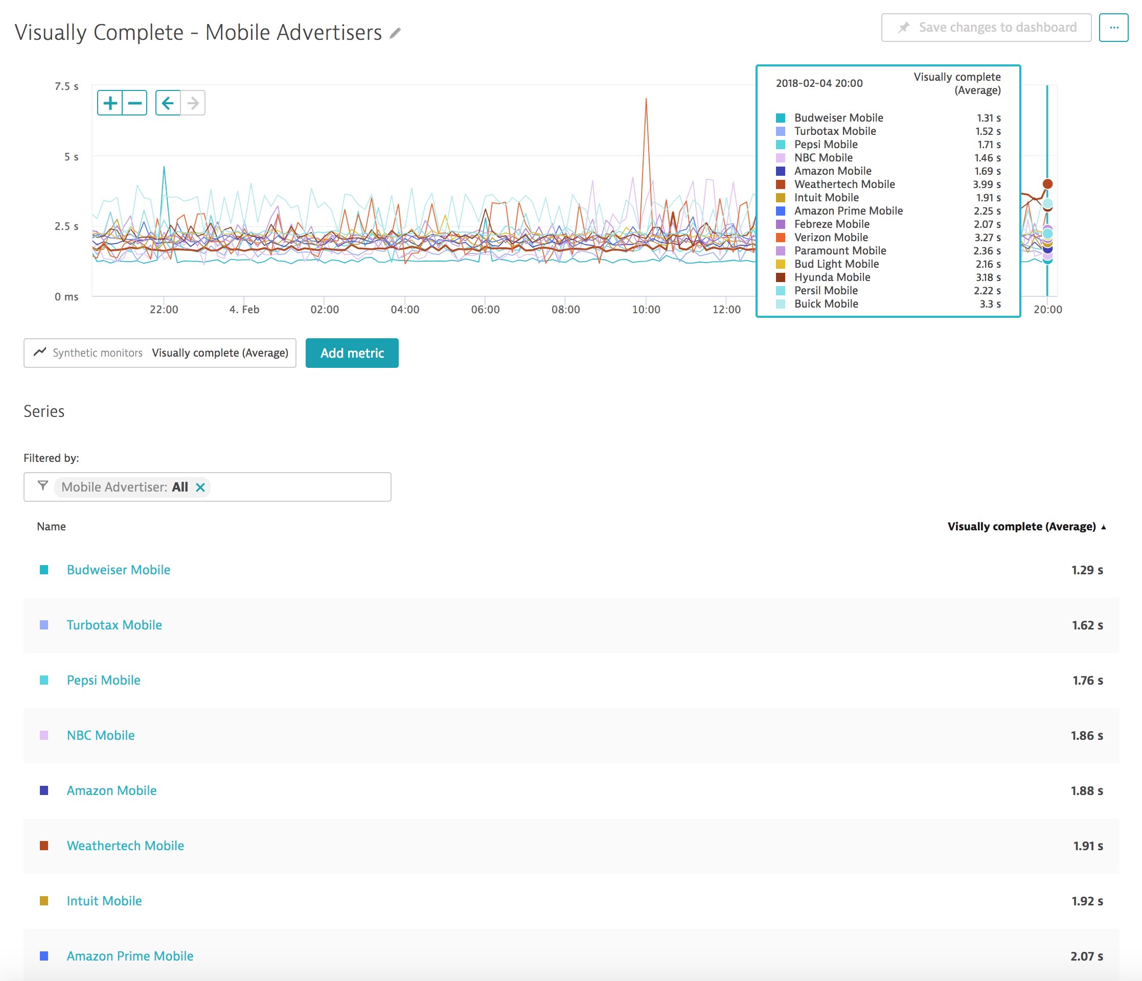Image resolution: width=1142 pixels, height=981 pixels.
Task: Shift chart timeframe forward with right arrow
Action: (193, 103)
